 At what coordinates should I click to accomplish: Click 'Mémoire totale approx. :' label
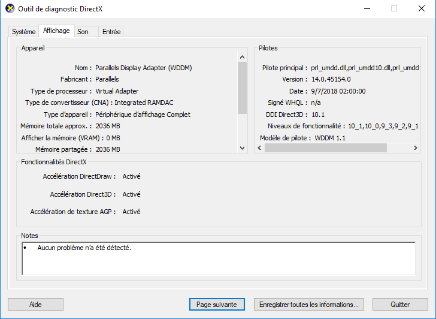point(56,126)
